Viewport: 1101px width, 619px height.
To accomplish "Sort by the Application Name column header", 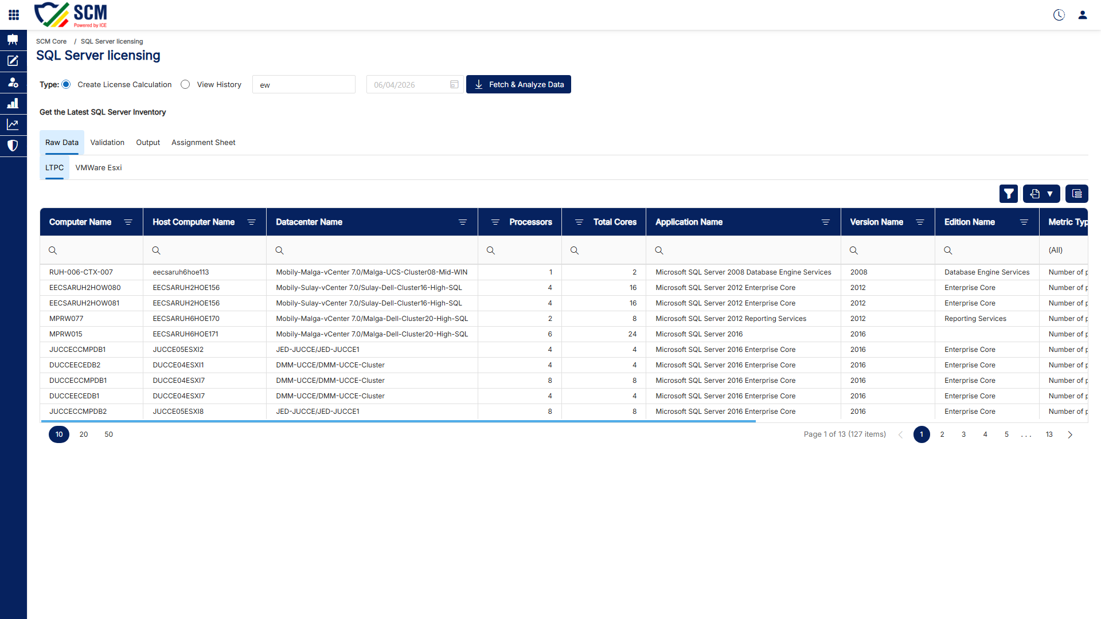I will click(689, 222).
